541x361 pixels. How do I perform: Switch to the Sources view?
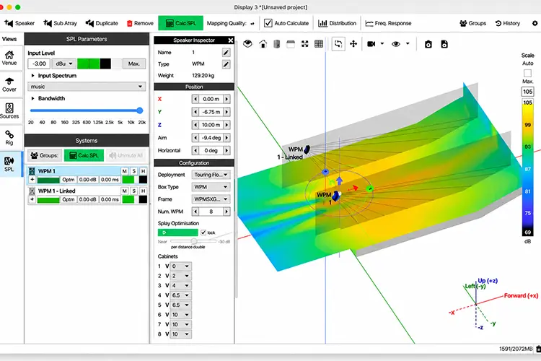point(9,111)
